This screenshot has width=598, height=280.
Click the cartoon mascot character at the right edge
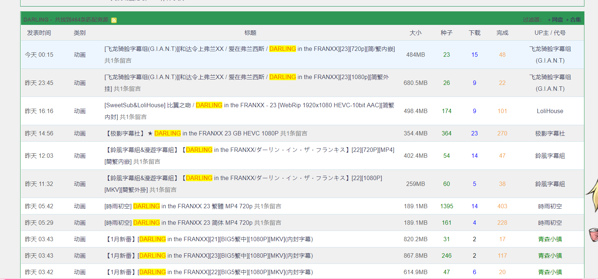click(592, 210)
